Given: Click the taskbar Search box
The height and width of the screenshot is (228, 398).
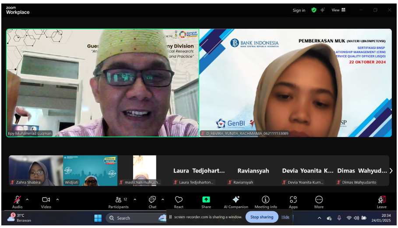Looking at the screenshot, I should [x=136, y=218].
